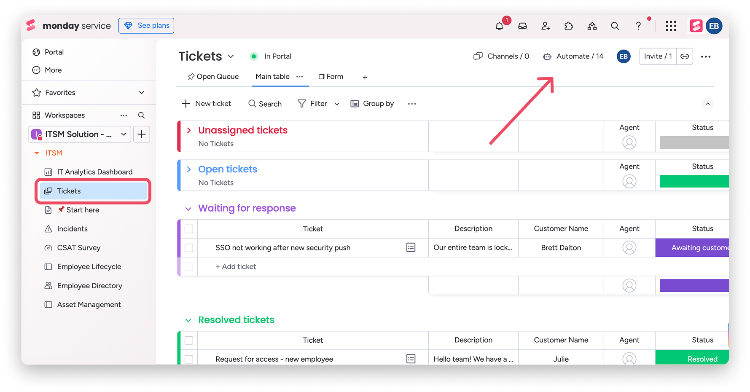Collapse Resolved tickets group

tap(188, 320)
